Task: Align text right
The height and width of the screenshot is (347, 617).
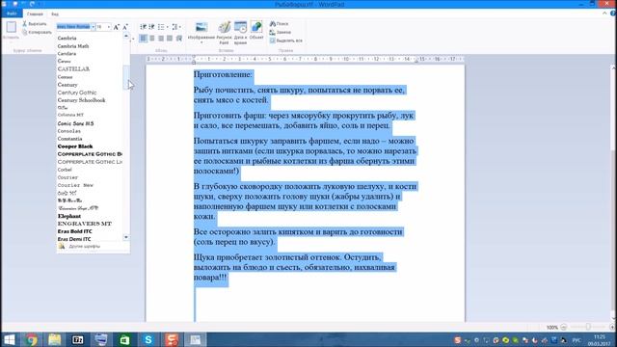Action: [x=161, y=39]
